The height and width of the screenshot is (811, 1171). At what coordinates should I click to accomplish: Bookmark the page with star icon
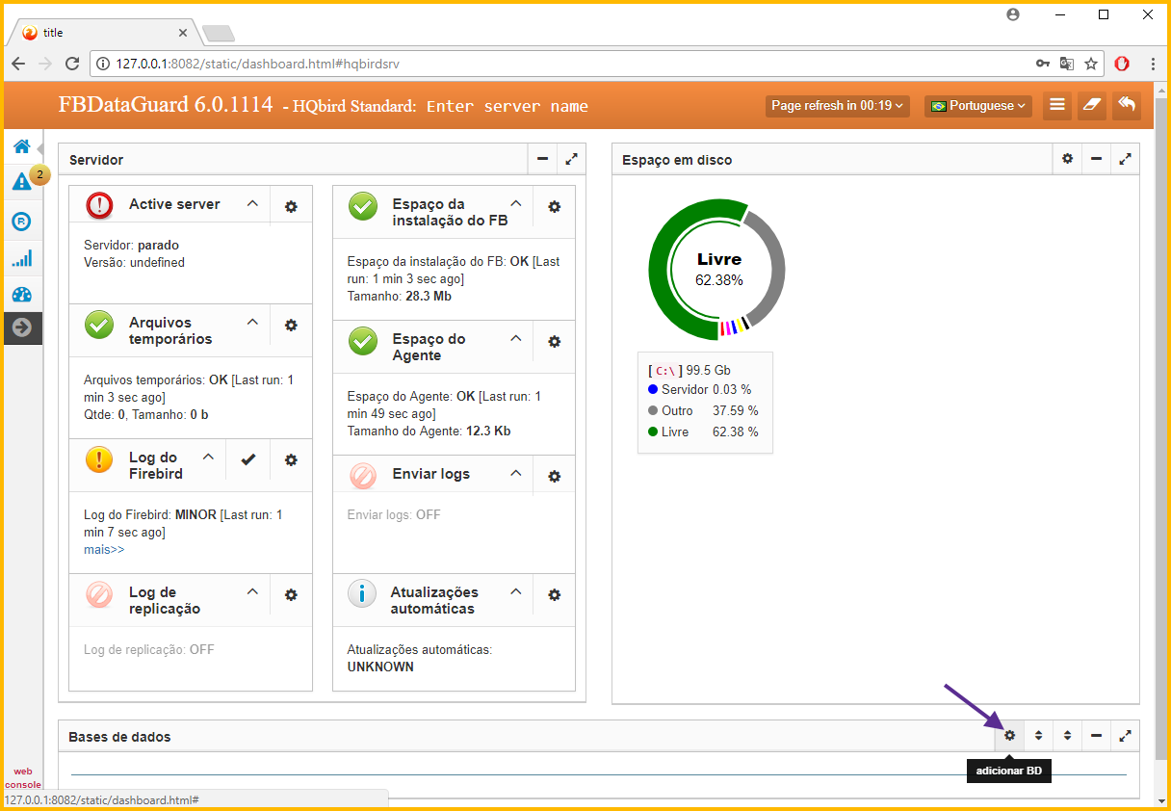pyautogui.click(x=1091, y=64)
